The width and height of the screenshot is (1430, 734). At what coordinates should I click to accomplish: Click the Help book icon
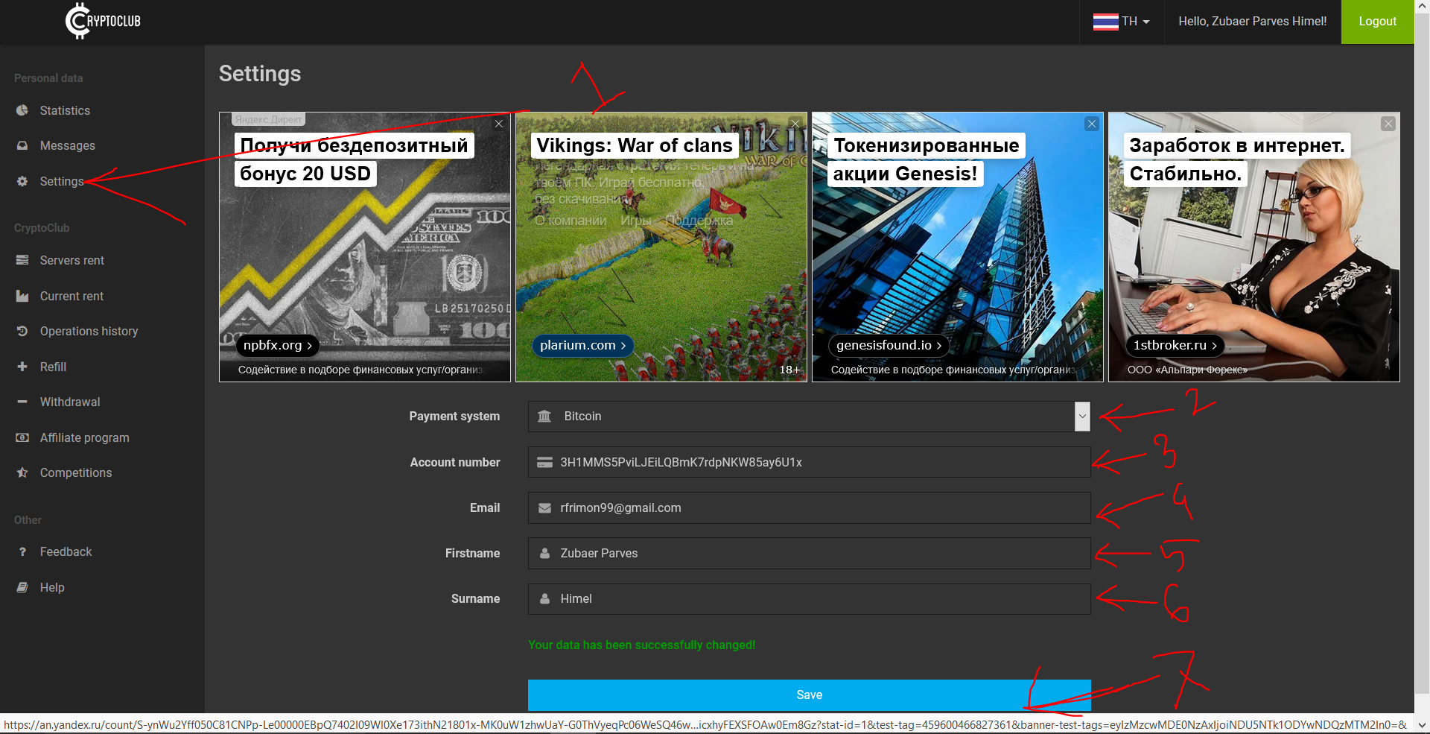tap(22, 587)
